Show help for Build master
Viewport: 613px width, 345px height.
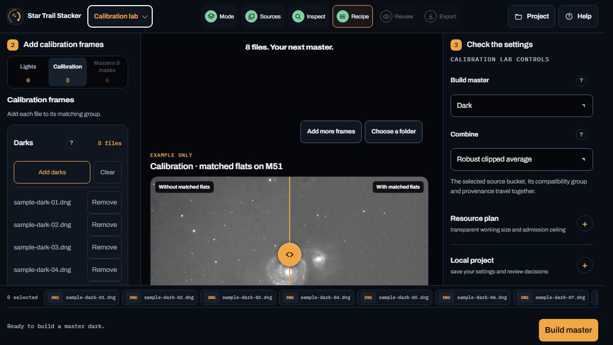[x=581, y=81]
